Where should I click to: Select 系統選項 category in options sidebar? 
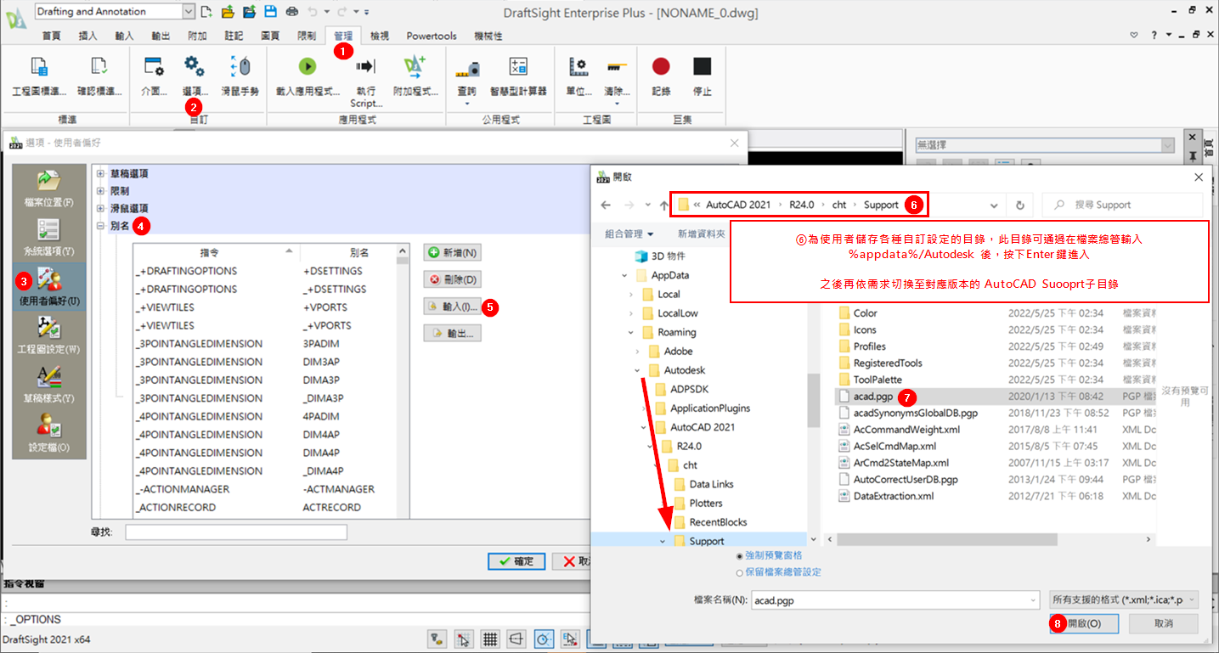point(48,237)
